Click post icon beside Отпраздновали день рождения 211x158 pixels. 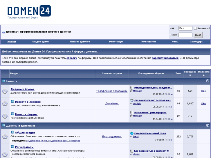(x=131, y=88)
